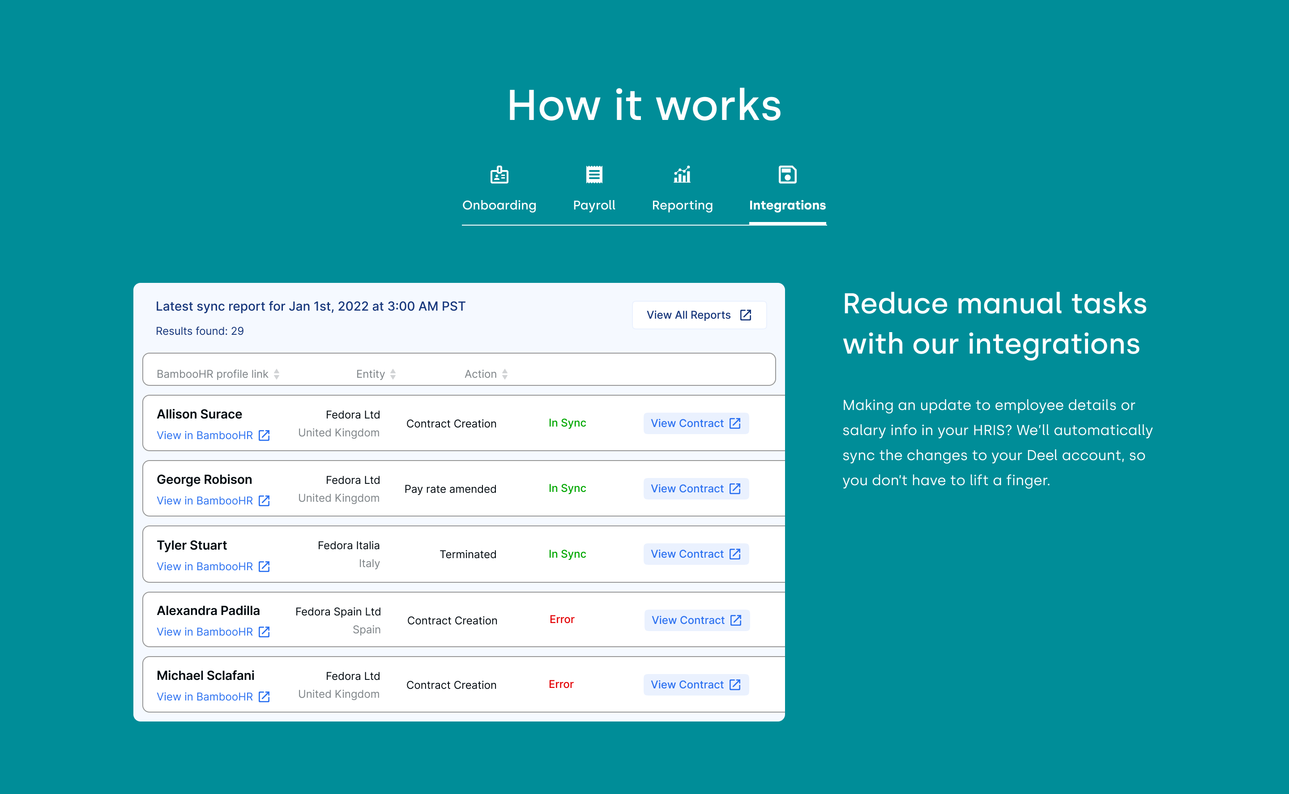Screen dimensions: 1289x794
Task: Click In Sync status for Tyler Stuart
Action: [x=567, y=554]
